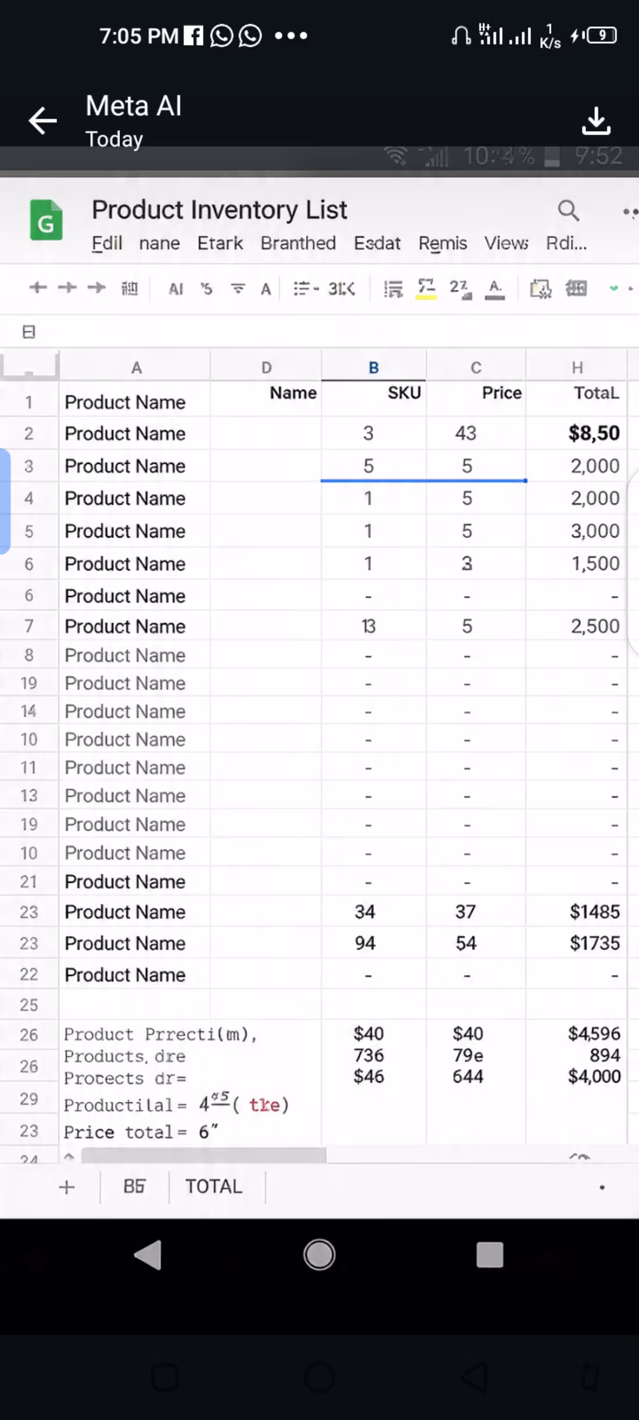Click the leftmost plus-arrow icon in the toolbar
This screenshot has width=639, height=1420.
38,287
